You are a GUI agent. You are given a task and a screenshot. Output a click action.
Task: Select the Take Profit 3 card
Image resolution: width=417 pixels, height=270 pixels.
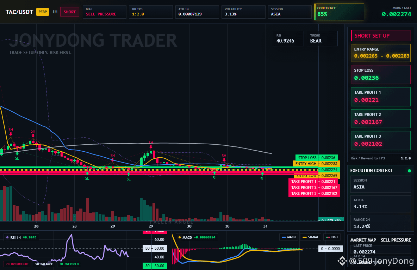point(381,140)
